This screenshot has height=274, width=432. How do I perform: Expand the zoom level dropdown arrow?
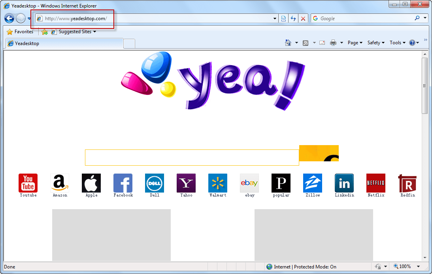point(418,266)
